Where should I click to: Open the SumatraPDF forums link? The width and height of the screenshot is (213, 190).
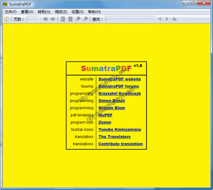click(119, 86)
